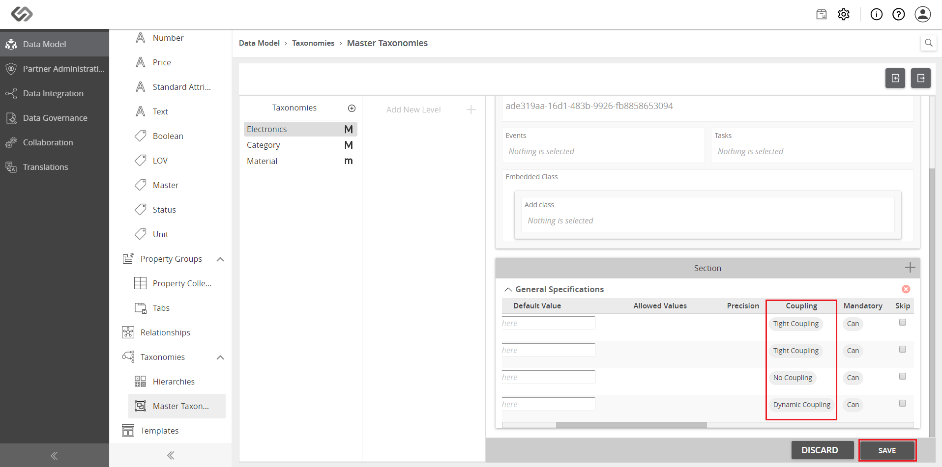Open Property Collections item
This screenshot has width=942, height=467.
coord(177,283)
